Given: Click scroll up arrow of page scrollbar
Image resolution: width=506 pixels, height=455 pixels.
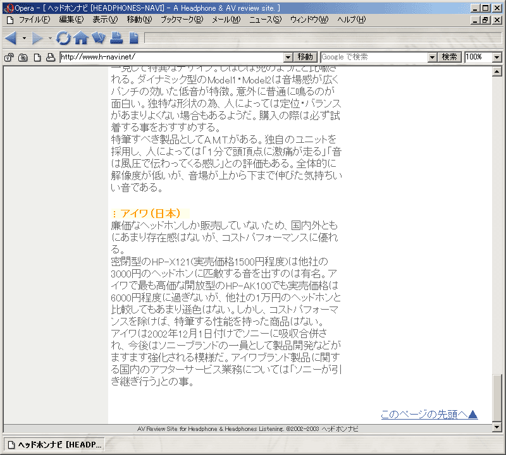Looking at the screenshot, I should click(497, 71).
